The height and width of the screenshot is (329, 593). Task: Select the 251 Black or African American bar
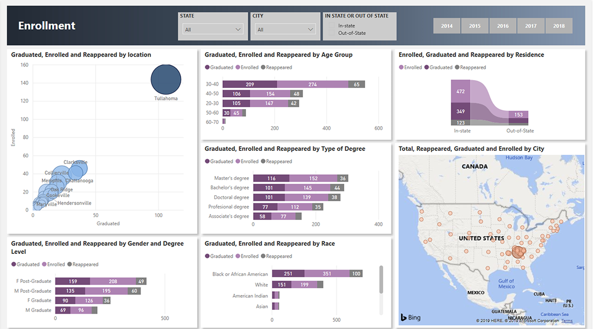pos(288,274)
